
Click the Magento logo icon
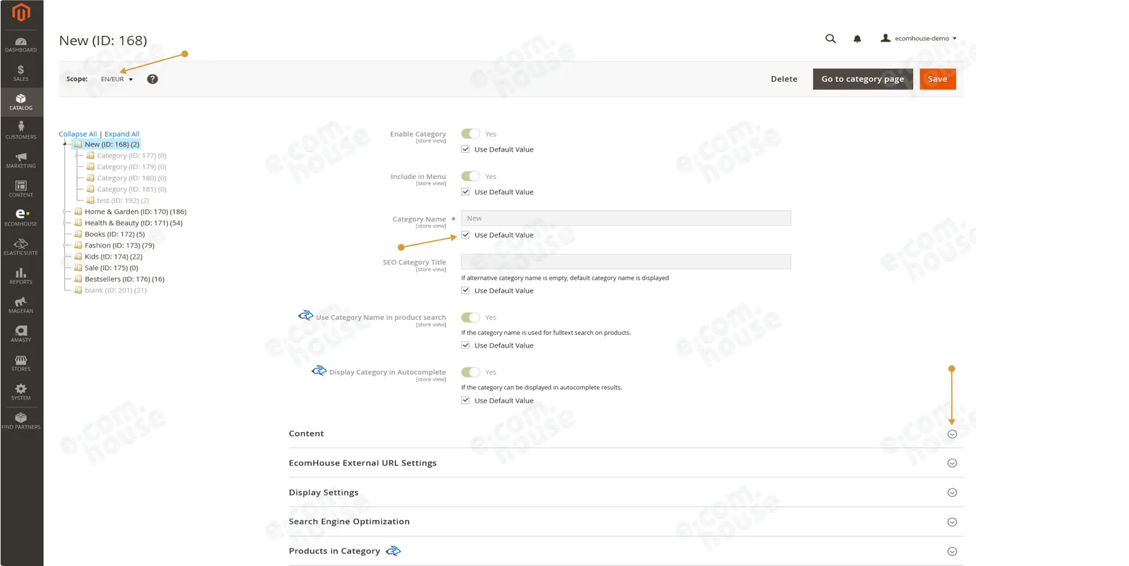[21, 12]
